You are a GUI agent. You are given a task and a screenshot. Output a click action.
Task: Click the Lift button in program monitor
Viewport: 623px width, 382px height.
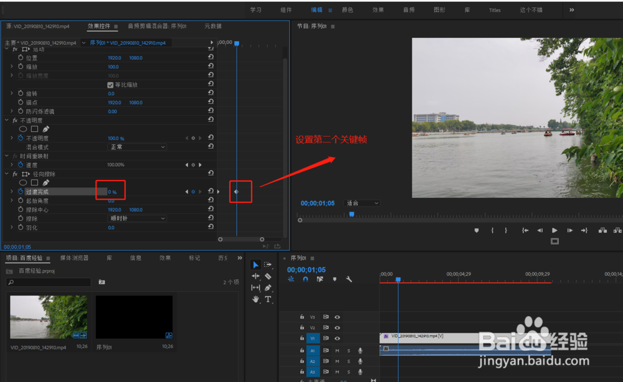pos(602,230)
